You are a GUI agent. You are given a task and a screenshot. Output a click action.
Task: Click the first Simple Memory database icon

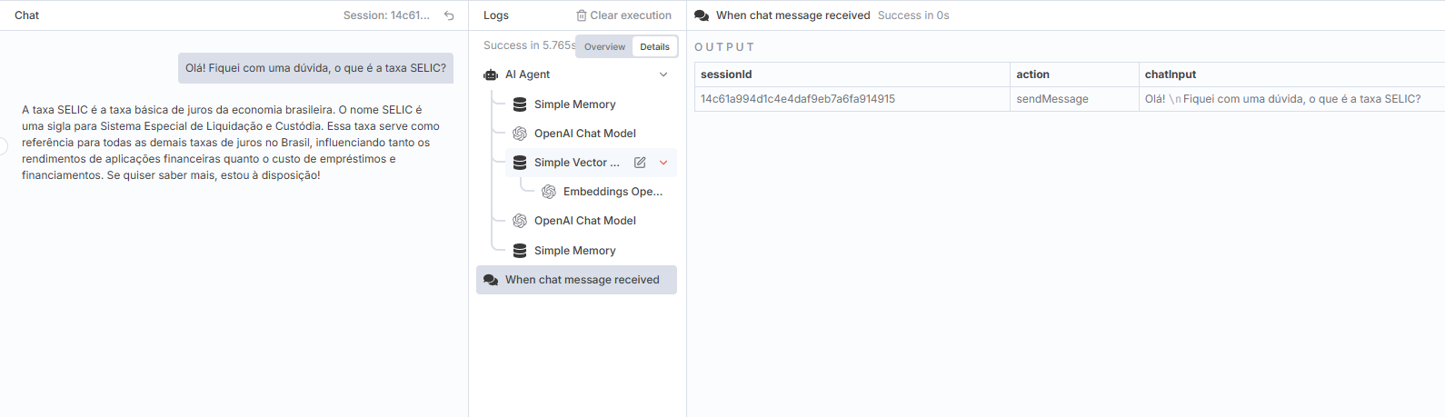tap(520, 104)
